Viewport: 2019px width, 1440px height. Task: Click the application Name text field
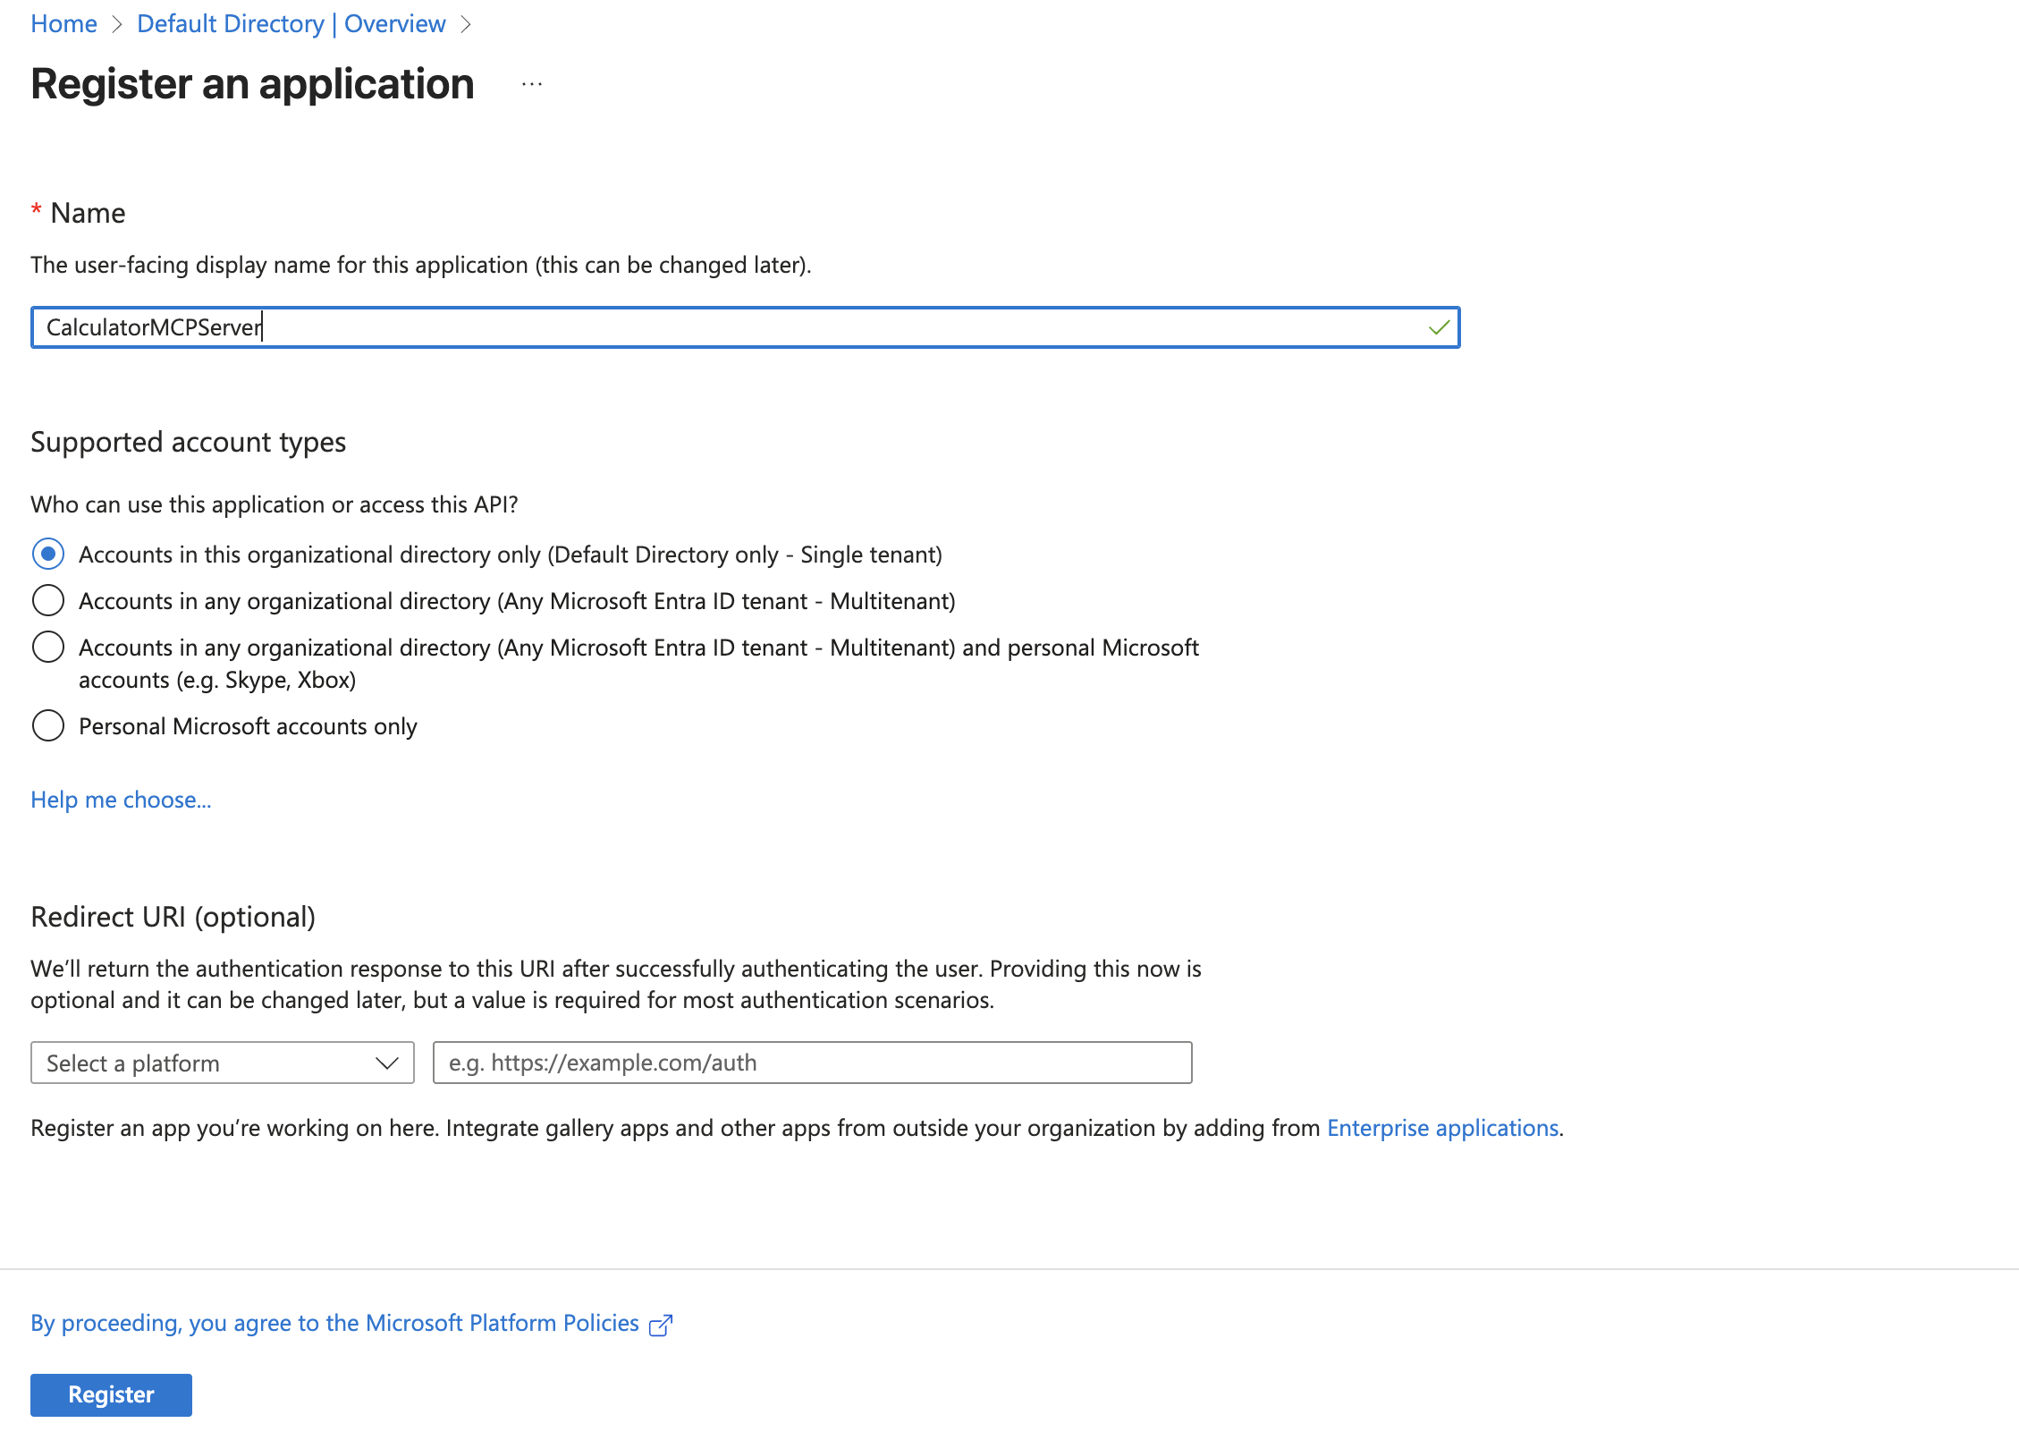pyautogui.click(x=715, y=327)
